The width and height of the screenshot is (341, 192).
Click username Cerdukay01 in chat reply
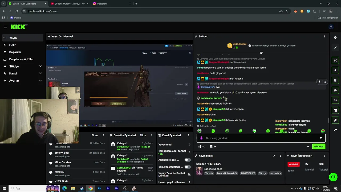point(208,87)
